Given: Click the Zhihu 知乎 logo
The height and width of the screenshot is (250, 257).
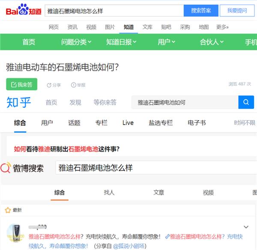Looking at the screenshot, I should click(19, 102).
